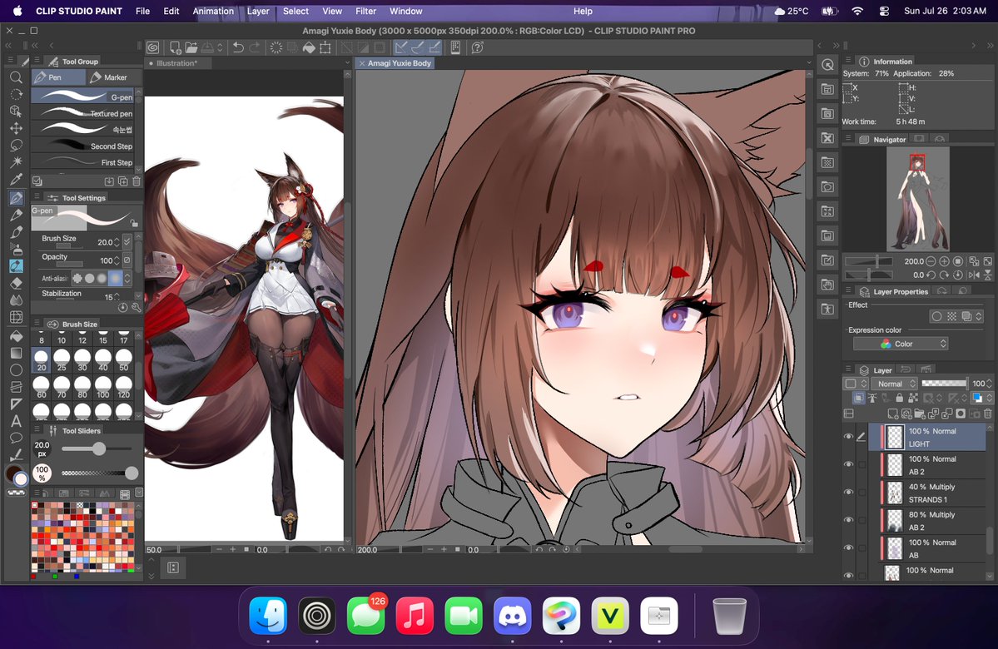Click Brush Size value stepper arrows
The image size is (998, 649).
click(x=117, y=242)
